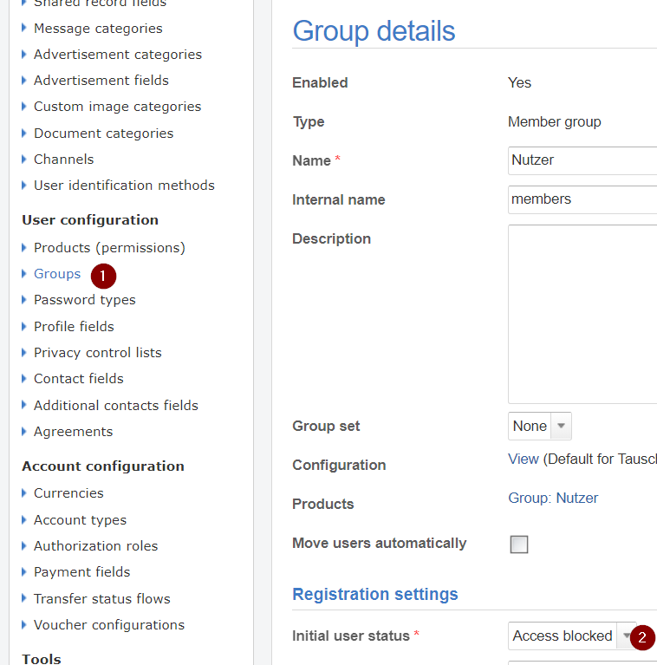Open Advertisement categories in sidebar

[x=117, y=55]
